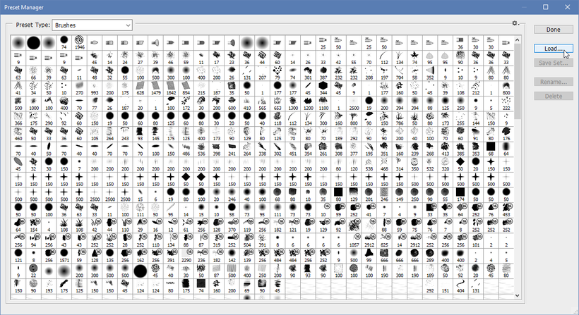Image resolution: width=579 pixels, height=315 pixels.
Task: Select the 1946 brush preset thumbnail
Action: (x=79, y=43)
